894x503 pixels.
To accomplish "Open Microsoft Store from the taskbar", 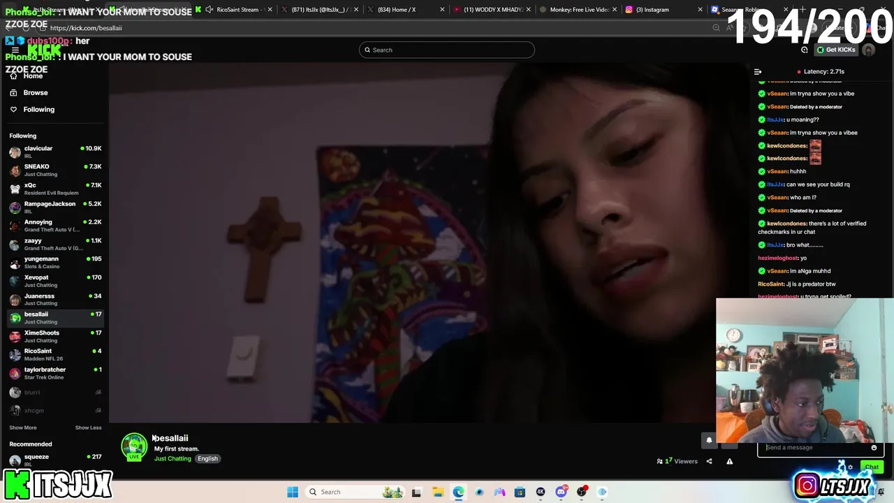I will (x=520, y=492).
